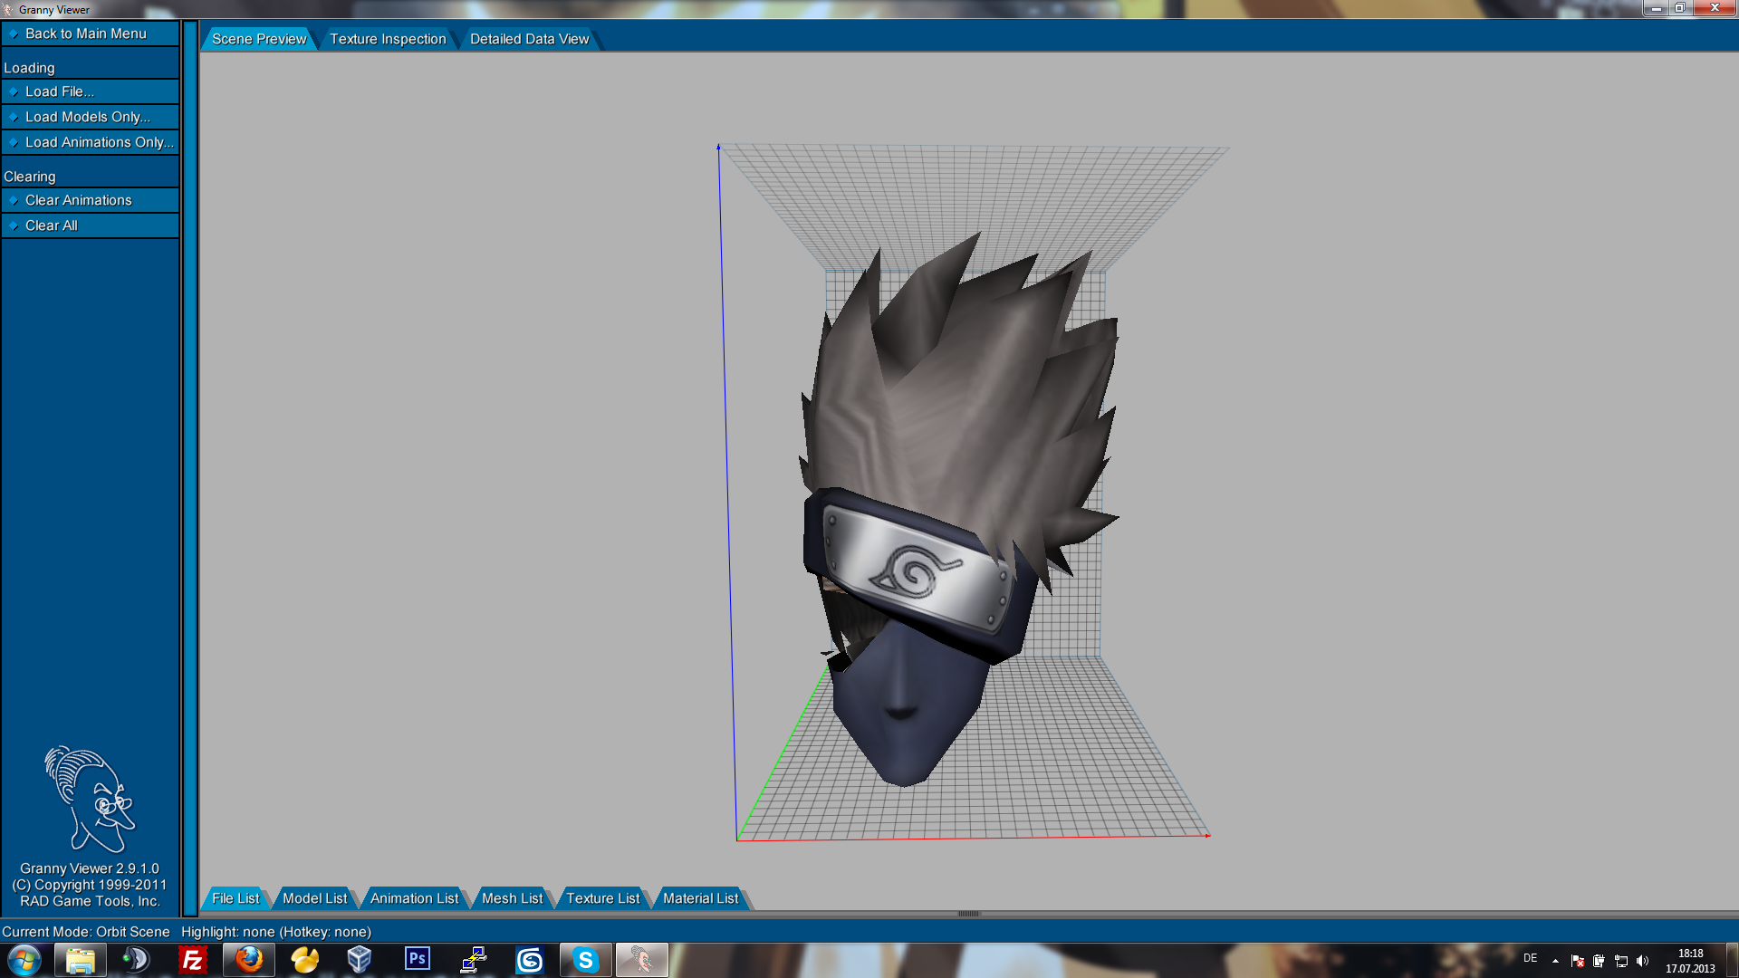Click 'RAD Game Tools, Inc.' text
1739x978 pixels.
coord(90,901)
